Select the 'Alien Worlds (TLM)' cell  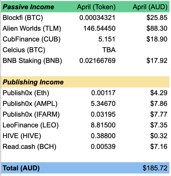32,28
